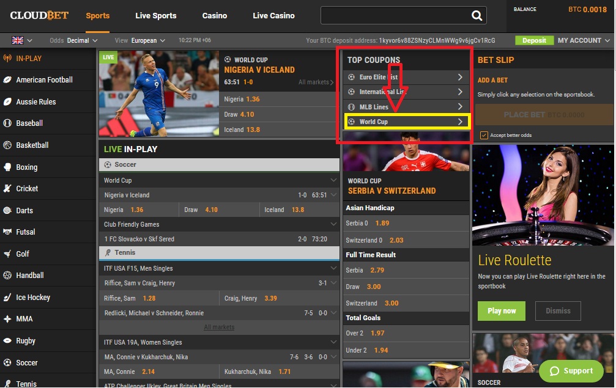Image resolution: width=616 pixels, height=388 pixels.
Task: Click the Aussie Rules ball icon
Action: (7, 101)
